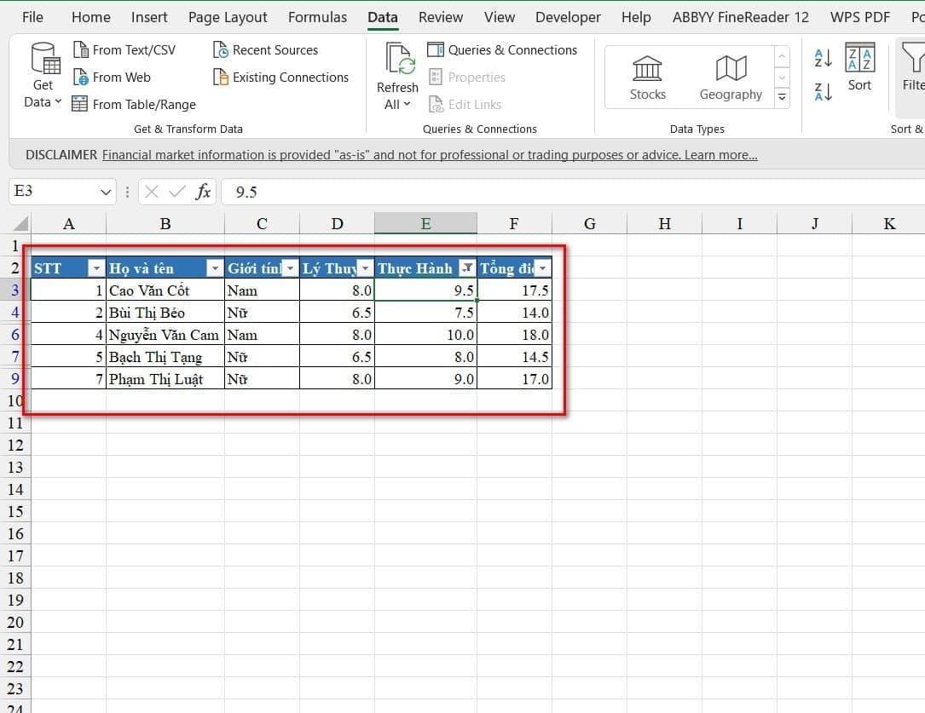Expand the Data Types gallery
The image size is (925, 713).
782,99
